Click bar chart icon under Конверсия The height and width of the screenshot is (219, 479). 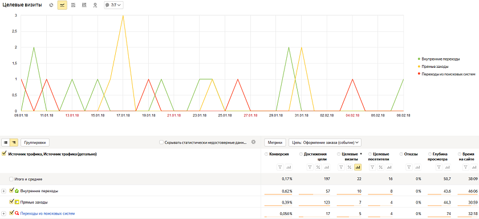point(289,167)
